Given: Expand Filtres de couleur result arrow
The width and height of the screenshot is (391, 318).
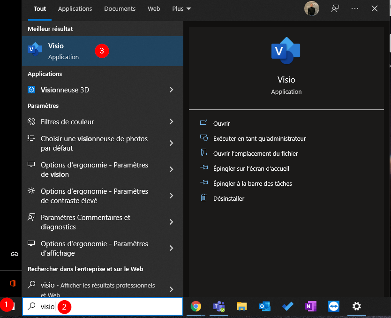Looking at the screenshot, I should pyautogui.click(x=171, y=122).
